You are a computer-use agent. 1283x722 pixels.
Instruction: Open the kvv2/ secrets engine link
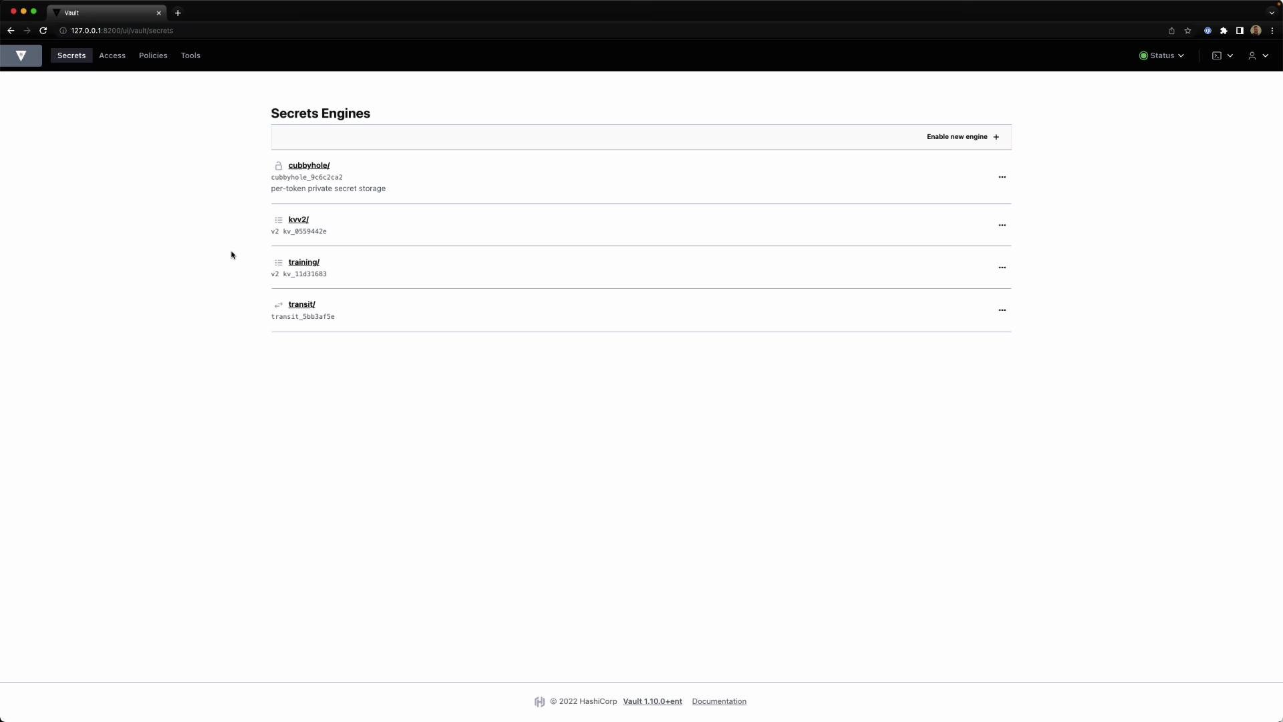[x=298, y=219]
